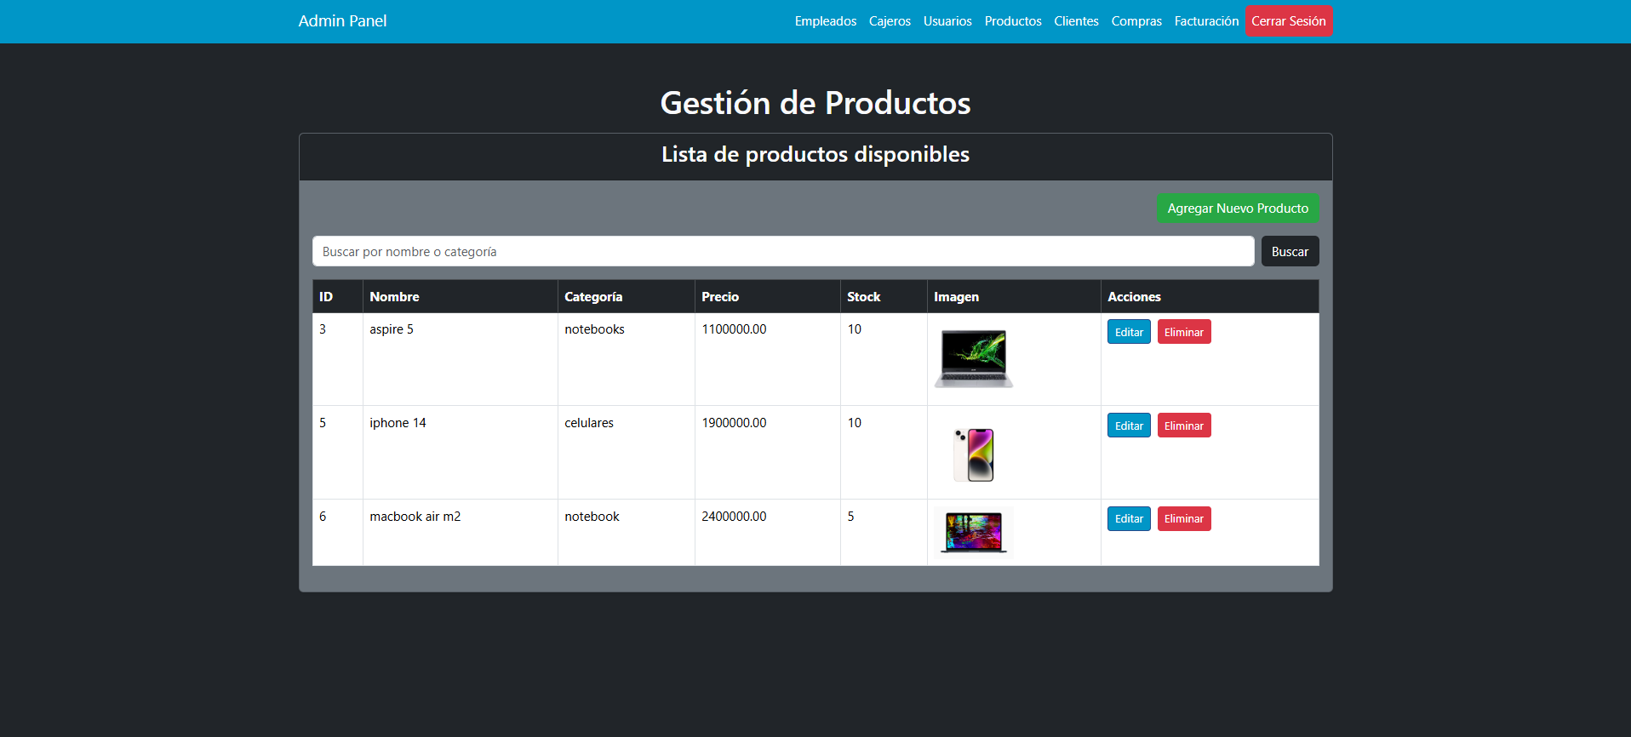Delete the macbook air m2 product
The height and width of the screenshot is (737, 1631).
coord(1183,519)
